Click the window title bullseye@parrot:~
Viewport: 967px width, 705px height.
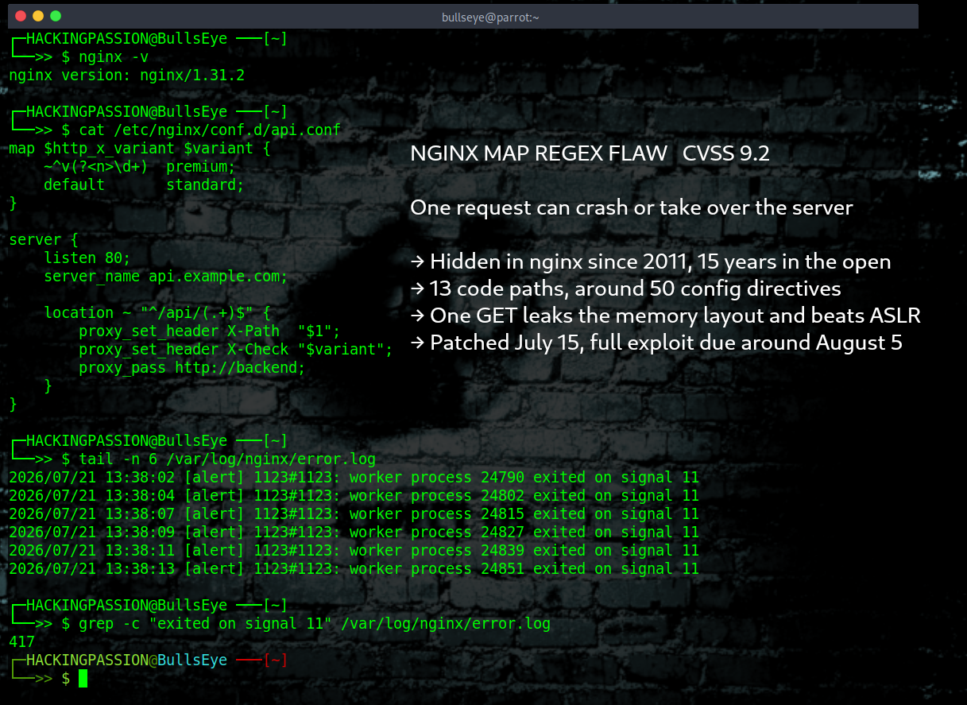click(490, 17)
